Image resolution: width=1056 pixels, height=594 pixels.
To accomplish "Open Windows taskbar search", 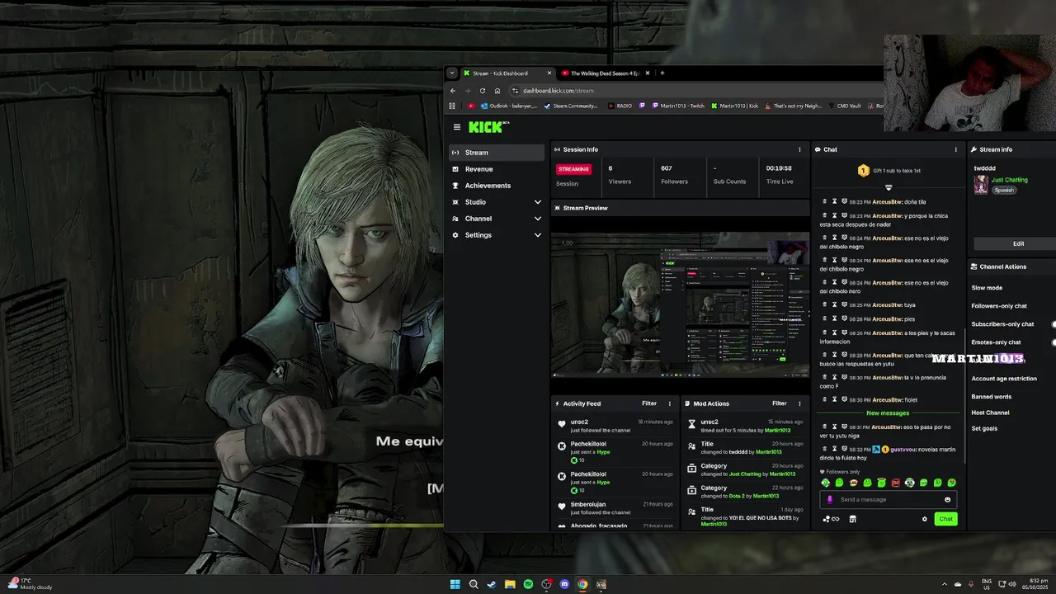I will tap(474, 584).
